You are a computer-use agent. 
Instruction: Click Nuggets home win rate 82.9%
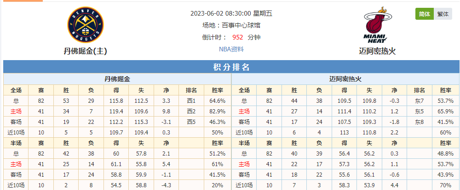click(x=218, y=111)
